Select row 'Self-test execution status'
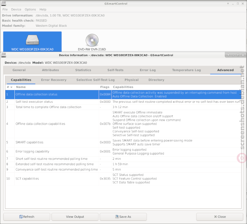The width and height of the screenshot is (247, 224). (123, 102)
